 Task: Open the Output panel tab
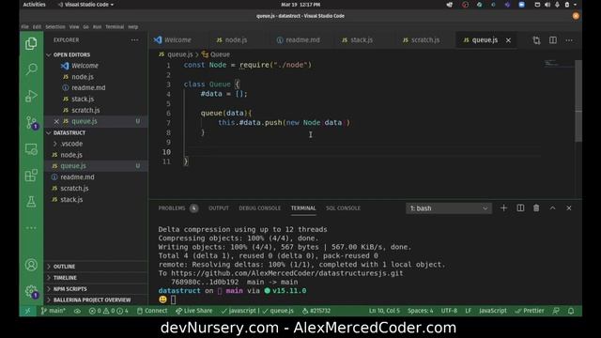tap(219, 208)
